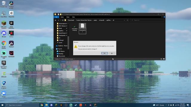Open Zoom desktop icon
Screen dimensions: 191x107
point(4,94)
